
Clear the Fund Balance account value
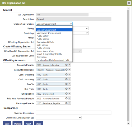coord(67,94)
